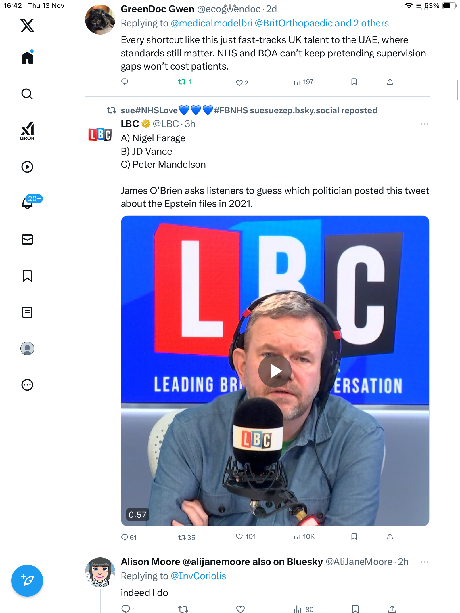Go to Home timeline
The width and height of the screenshot is (460, 613).
coord(27,57)
